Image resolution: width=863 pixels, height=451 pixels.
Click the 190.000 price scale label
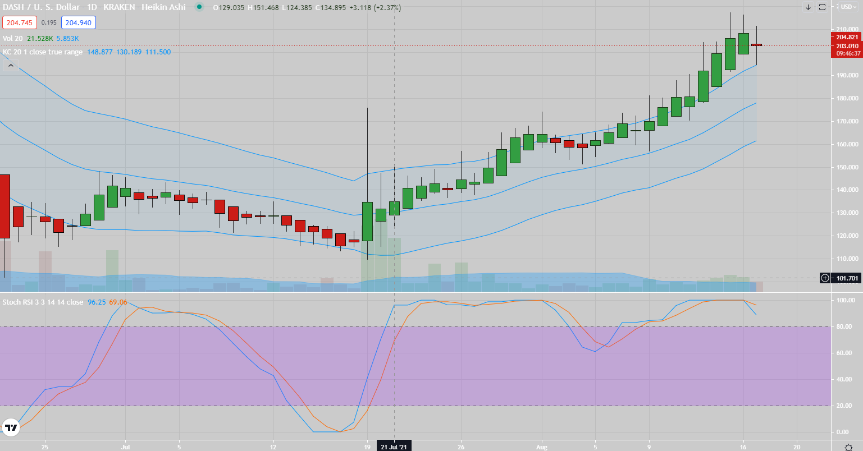(x=847, y=75)
